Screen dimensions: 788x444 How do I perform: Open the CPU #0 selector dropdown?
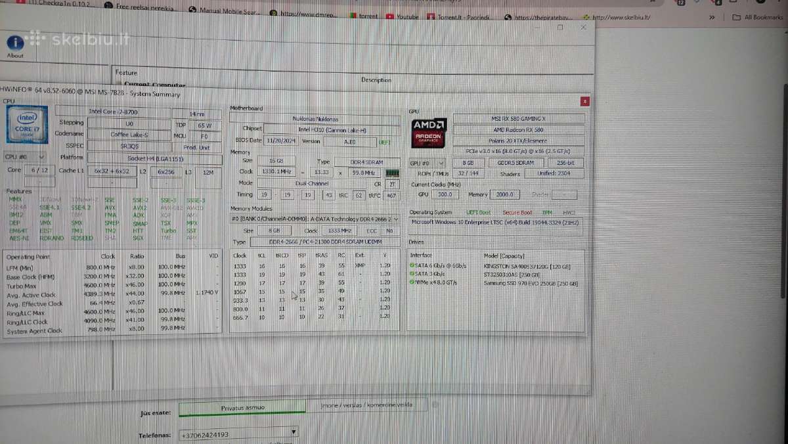(x=25, y=157)
